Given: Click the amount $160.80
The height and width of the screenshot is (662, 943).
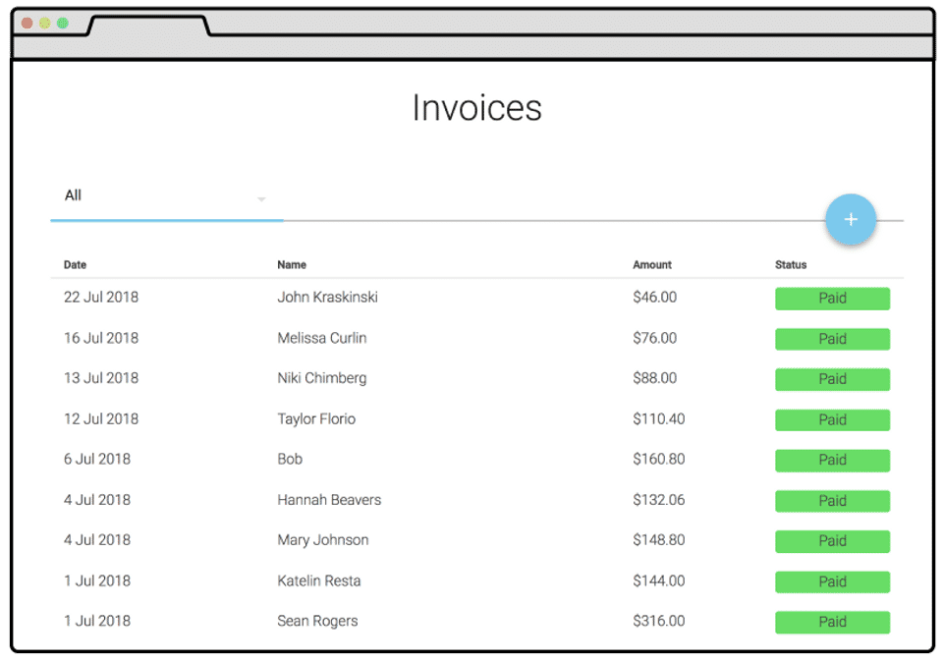Looking at the screenshot, I should (658, 460).
